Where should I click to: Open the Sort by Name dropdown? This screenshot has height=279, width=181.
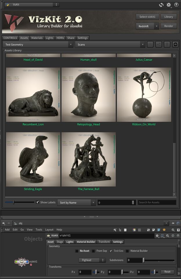[x=77, y=202]
